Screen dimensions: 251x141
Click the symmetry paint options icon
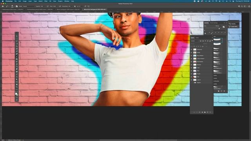click(89, 6)
